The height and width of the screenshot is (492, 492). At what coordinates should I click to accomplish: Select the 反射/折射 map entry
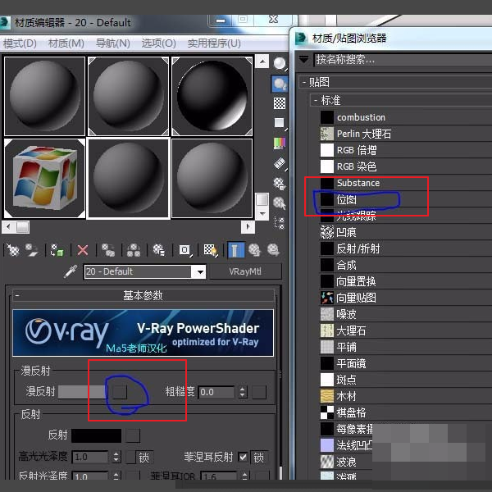[405, 248]
